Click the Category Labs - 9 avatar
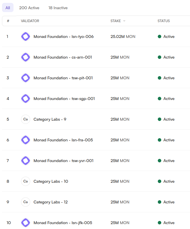190x229 pixels. 26,119
